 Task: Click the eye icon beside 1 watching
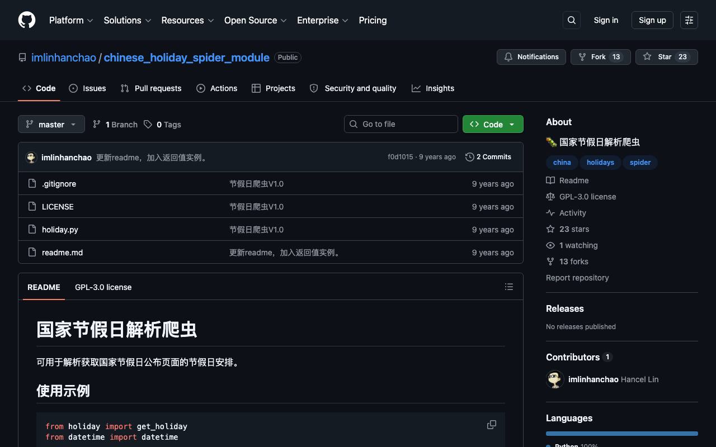[550, 245]
